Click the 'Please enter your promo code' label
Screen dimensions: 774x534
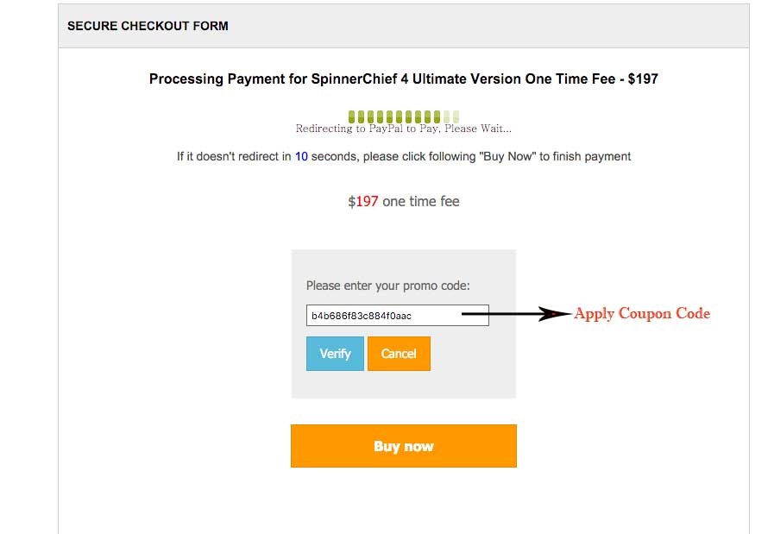coord(387,286)
